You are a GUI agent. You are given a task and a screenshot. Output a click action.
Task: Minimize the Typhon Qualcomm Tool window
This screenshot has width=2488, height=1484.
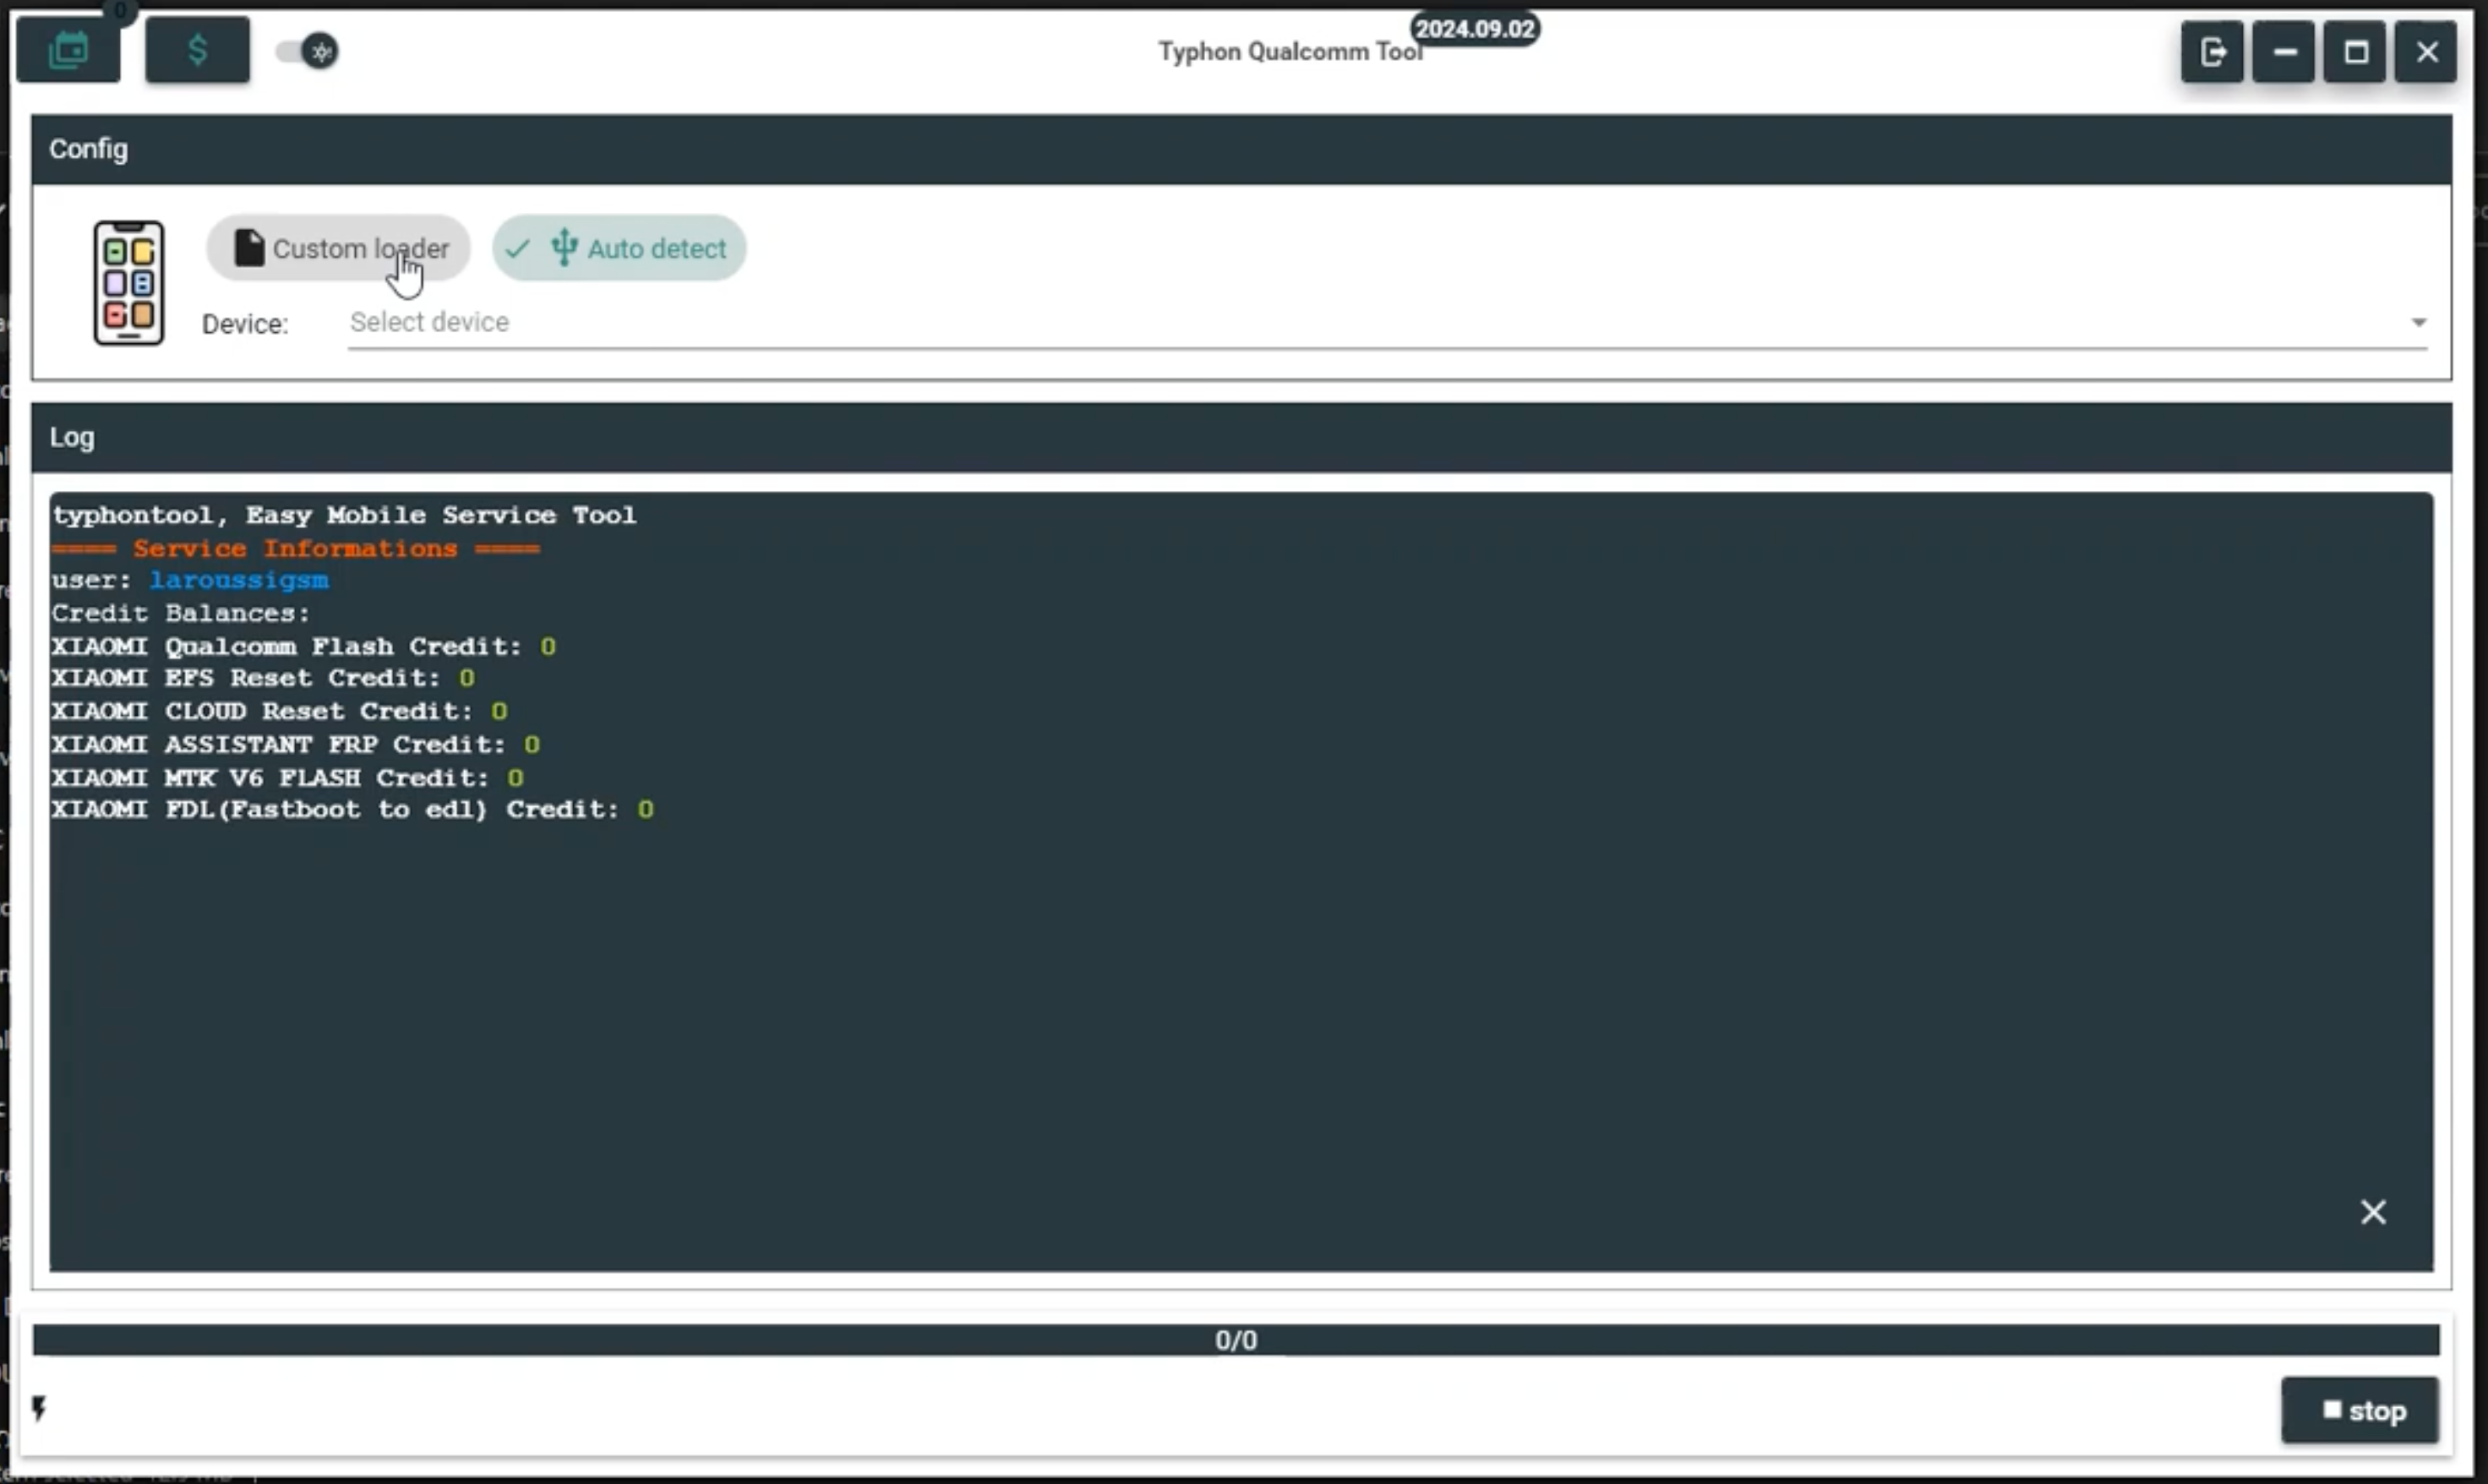tap(2284, 51)
